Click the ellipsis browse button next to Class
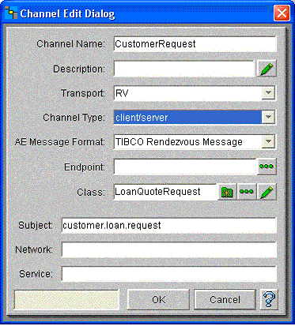 (247, 192)
